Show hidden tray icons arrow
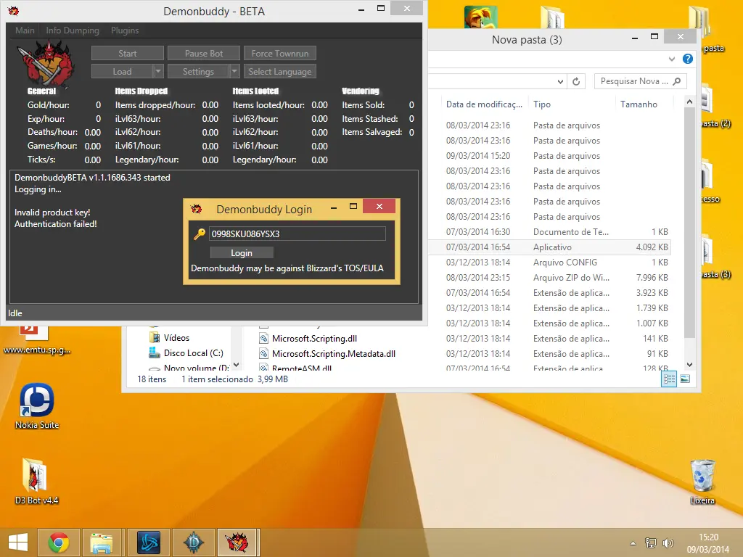743x557 pixels. pos(633,543)
